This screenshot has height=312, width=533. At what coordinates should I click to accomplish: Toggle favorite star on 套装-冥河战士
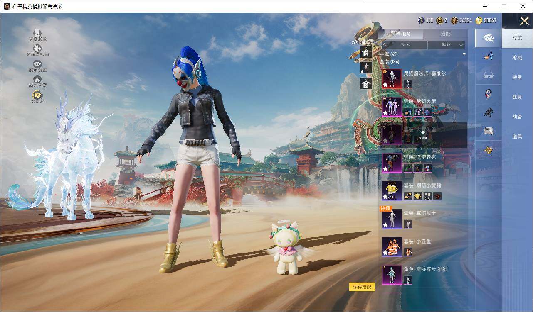coord(385,224)
